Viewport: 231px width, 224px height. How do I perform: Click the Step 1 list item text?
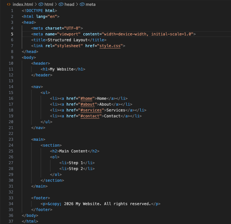(x=76, y=163)
